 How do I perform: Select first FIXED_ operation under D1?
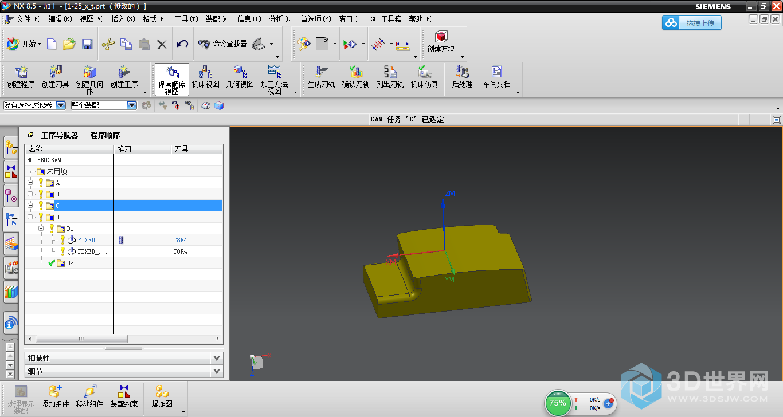click(93, 240)
